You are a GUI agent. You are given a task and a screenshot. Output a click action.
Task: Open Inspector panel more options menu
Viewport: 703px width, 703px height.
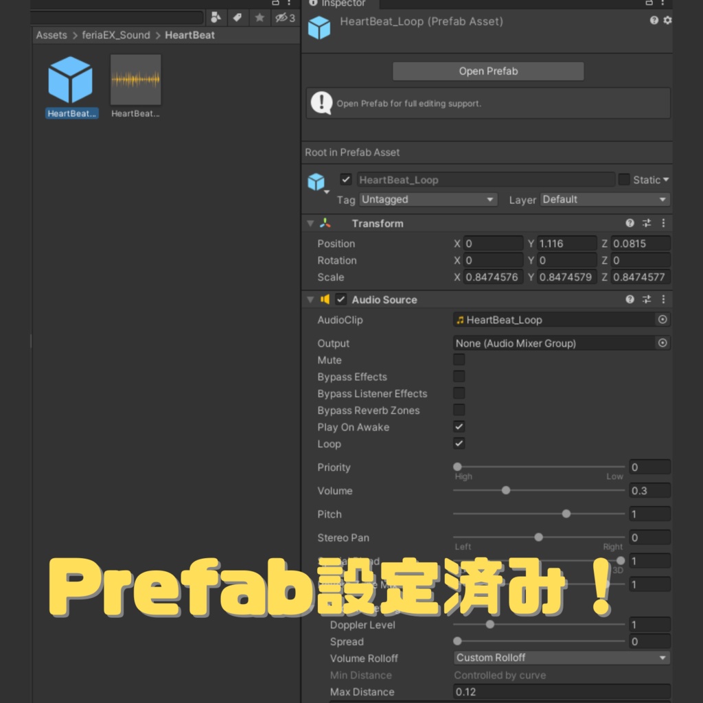pos(662,3)
